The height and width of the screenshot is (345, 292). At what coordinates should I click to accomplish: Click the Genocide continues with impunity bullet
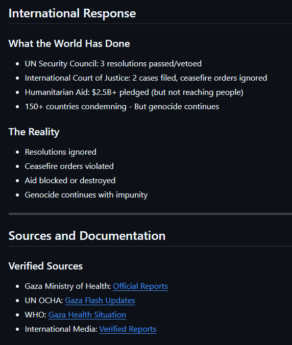click(86, 195)
